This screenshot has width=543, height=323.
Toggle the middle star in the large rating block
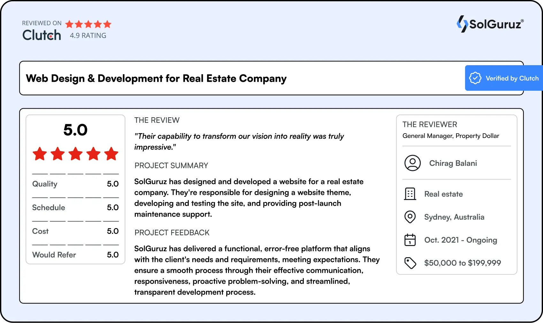click(75, 154)
